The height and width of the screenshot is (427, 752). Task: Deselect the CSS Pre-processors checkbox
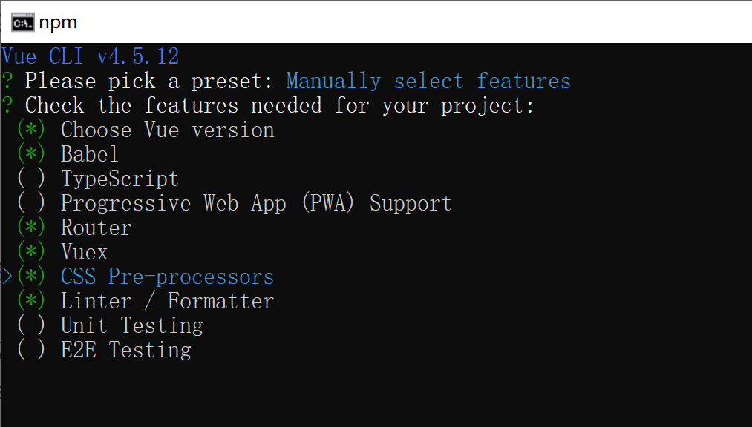tap(31, 277)
